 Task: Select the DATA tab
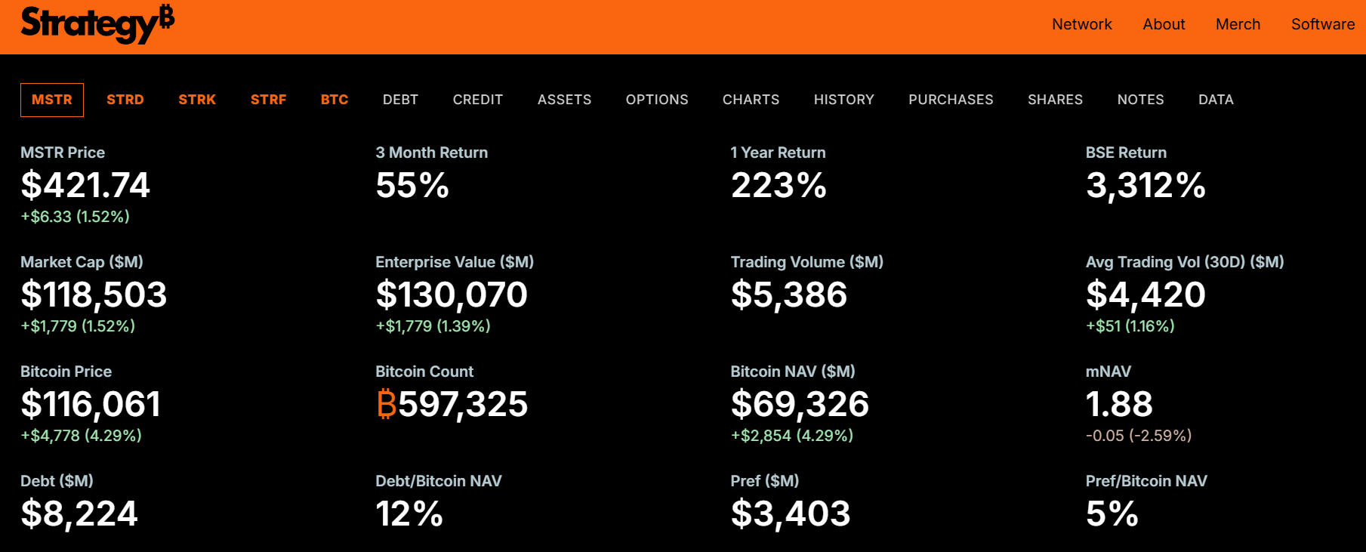click(x=1216, y=100)
